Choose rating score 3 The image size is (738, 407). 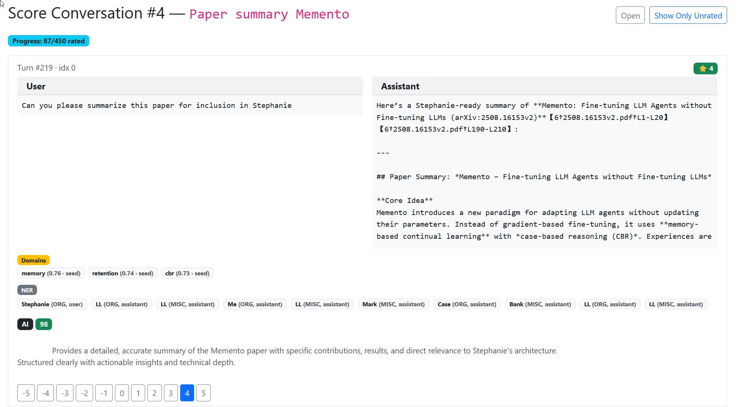click(x=170, y=393)
